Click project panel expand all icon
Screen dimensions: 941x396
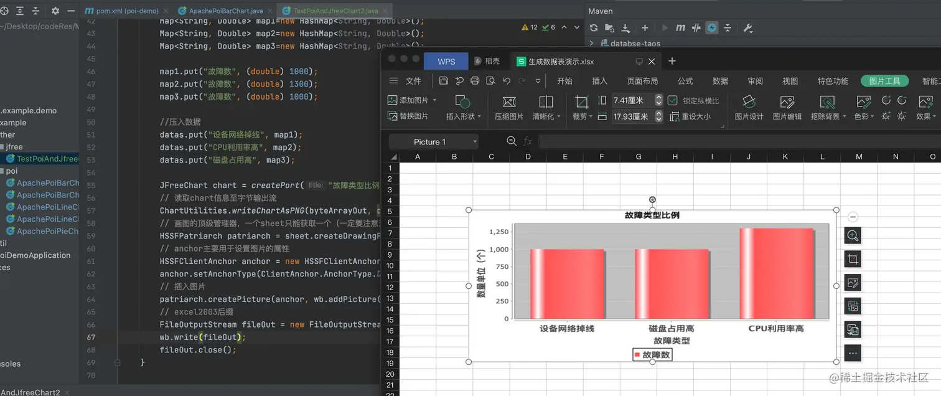[x=20, y=11]
